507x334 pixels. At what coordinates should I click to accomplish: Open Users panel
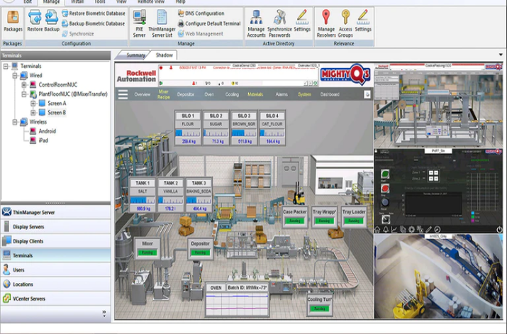click(x=55, y=270)
